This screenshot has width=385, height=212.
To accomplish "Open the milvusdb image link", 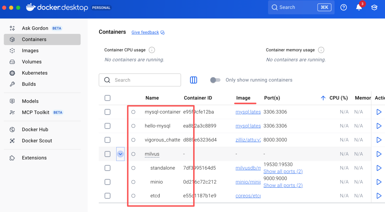I will coord(248,168).
